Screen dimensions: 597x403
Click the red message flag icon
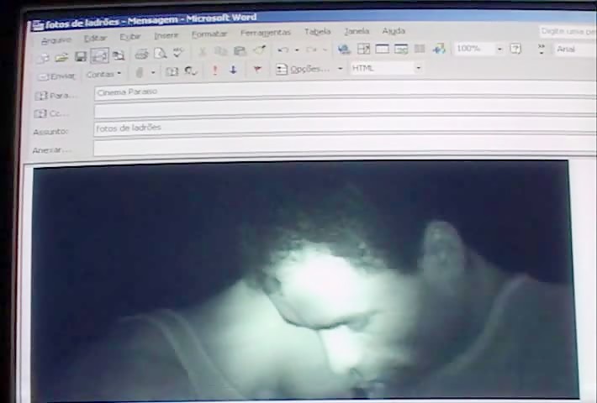[257, 71]
